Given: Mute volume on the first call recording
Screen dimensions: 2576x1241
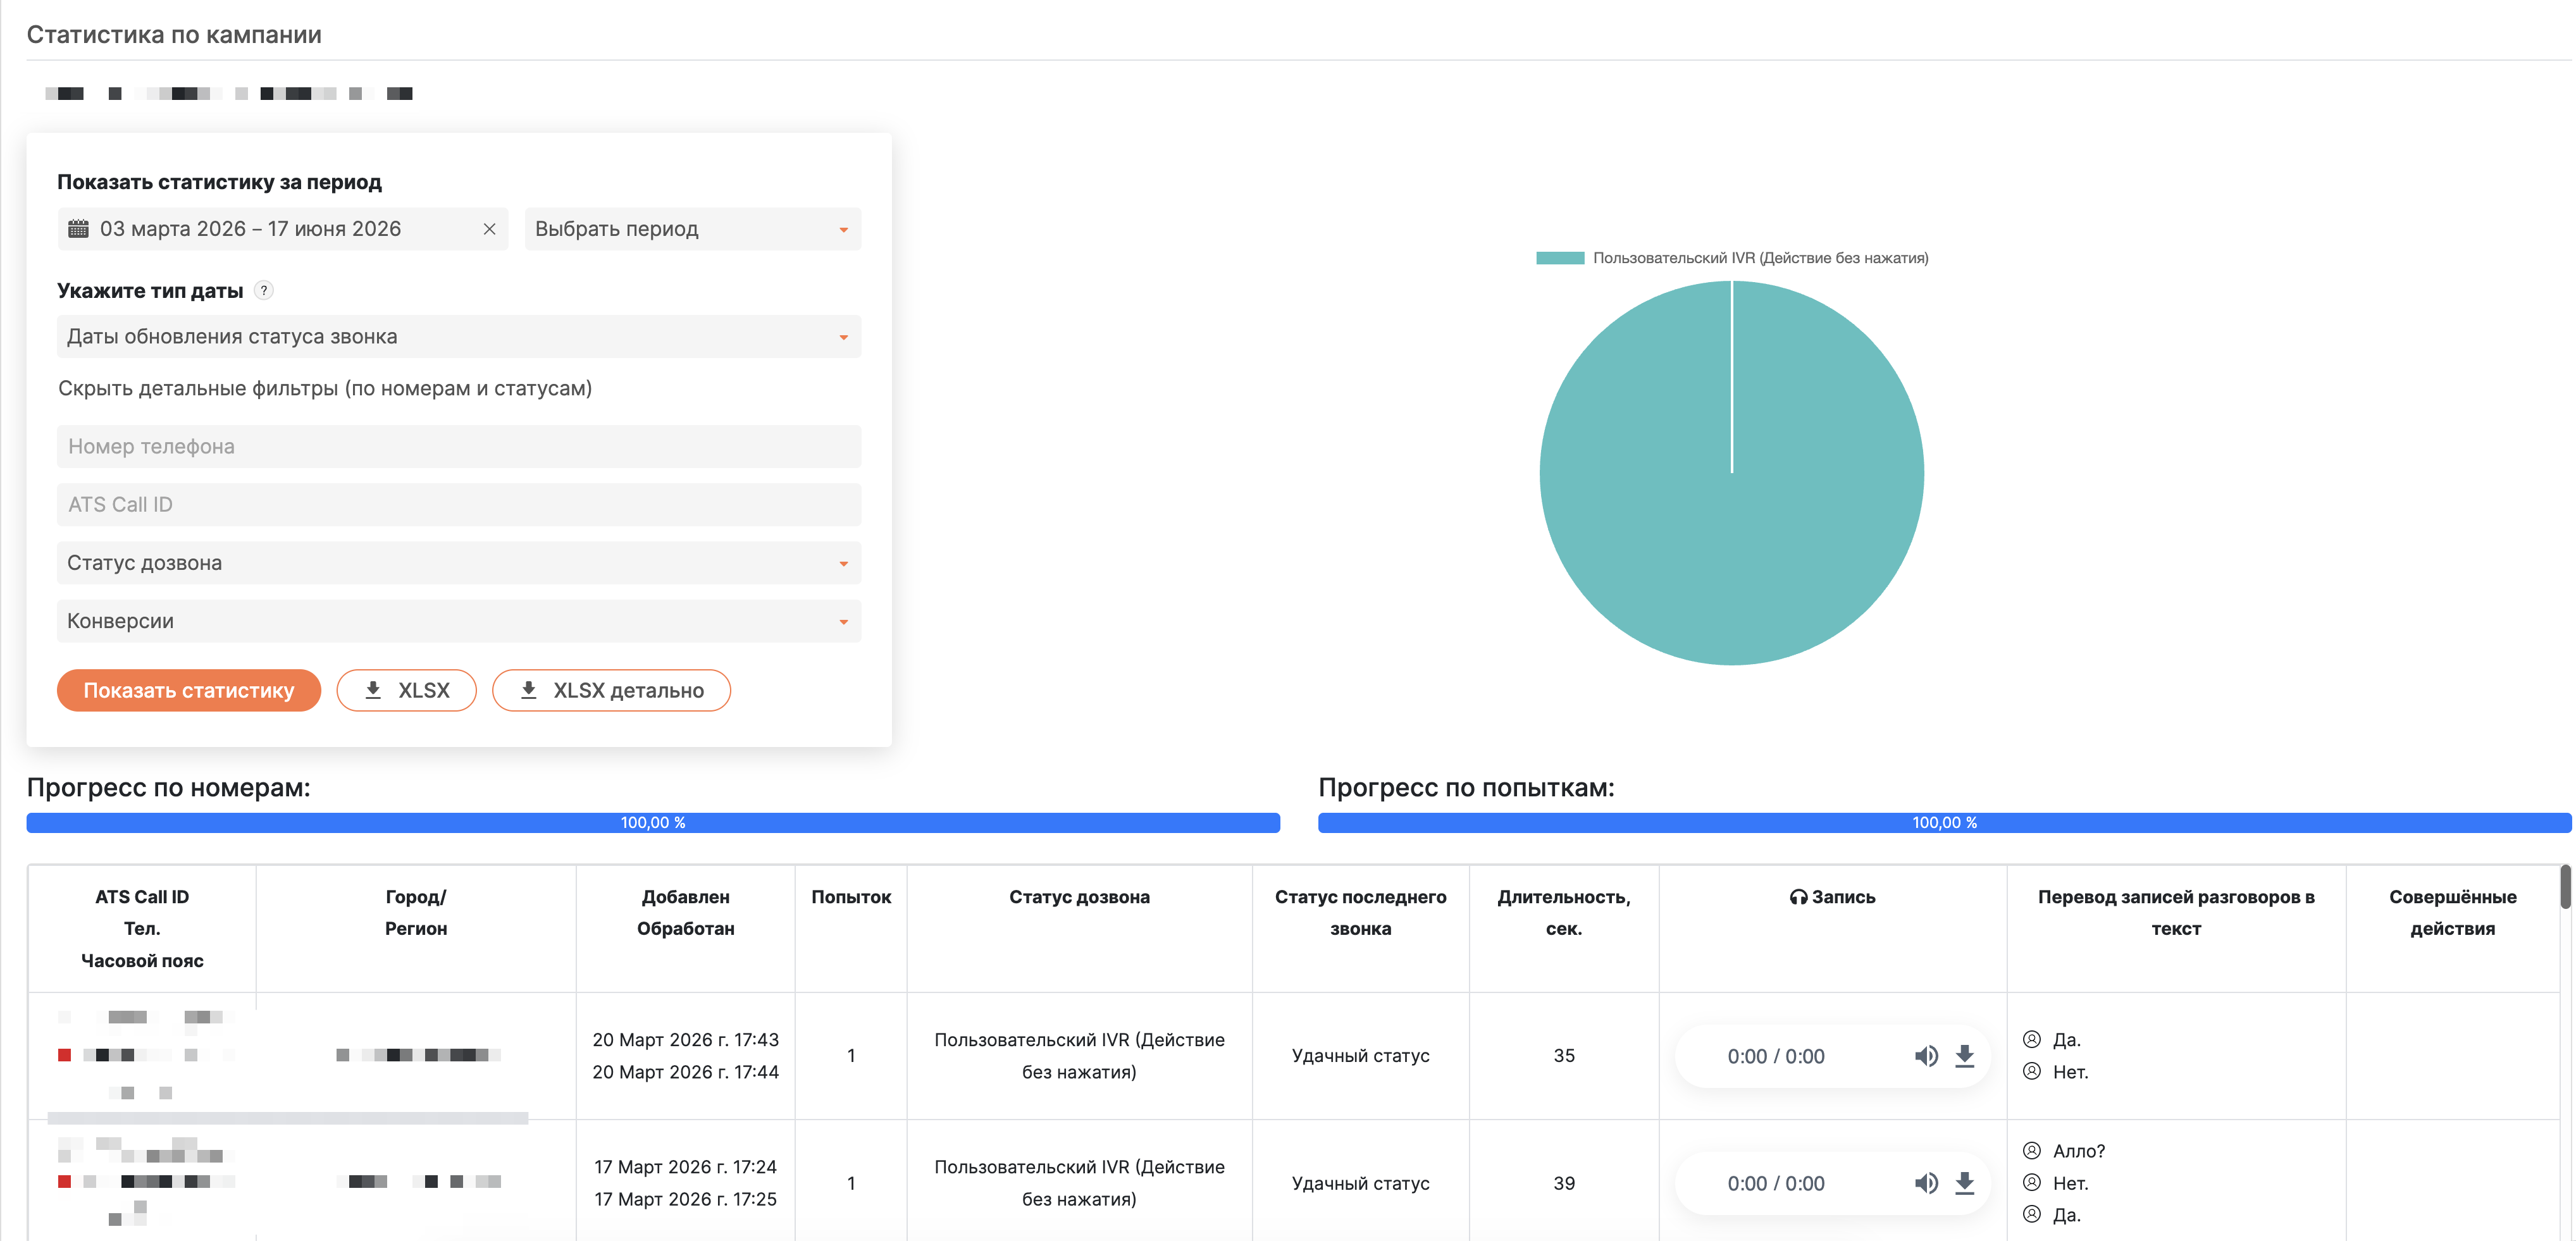Looking at the screenshot, I should point(1926,1056).
